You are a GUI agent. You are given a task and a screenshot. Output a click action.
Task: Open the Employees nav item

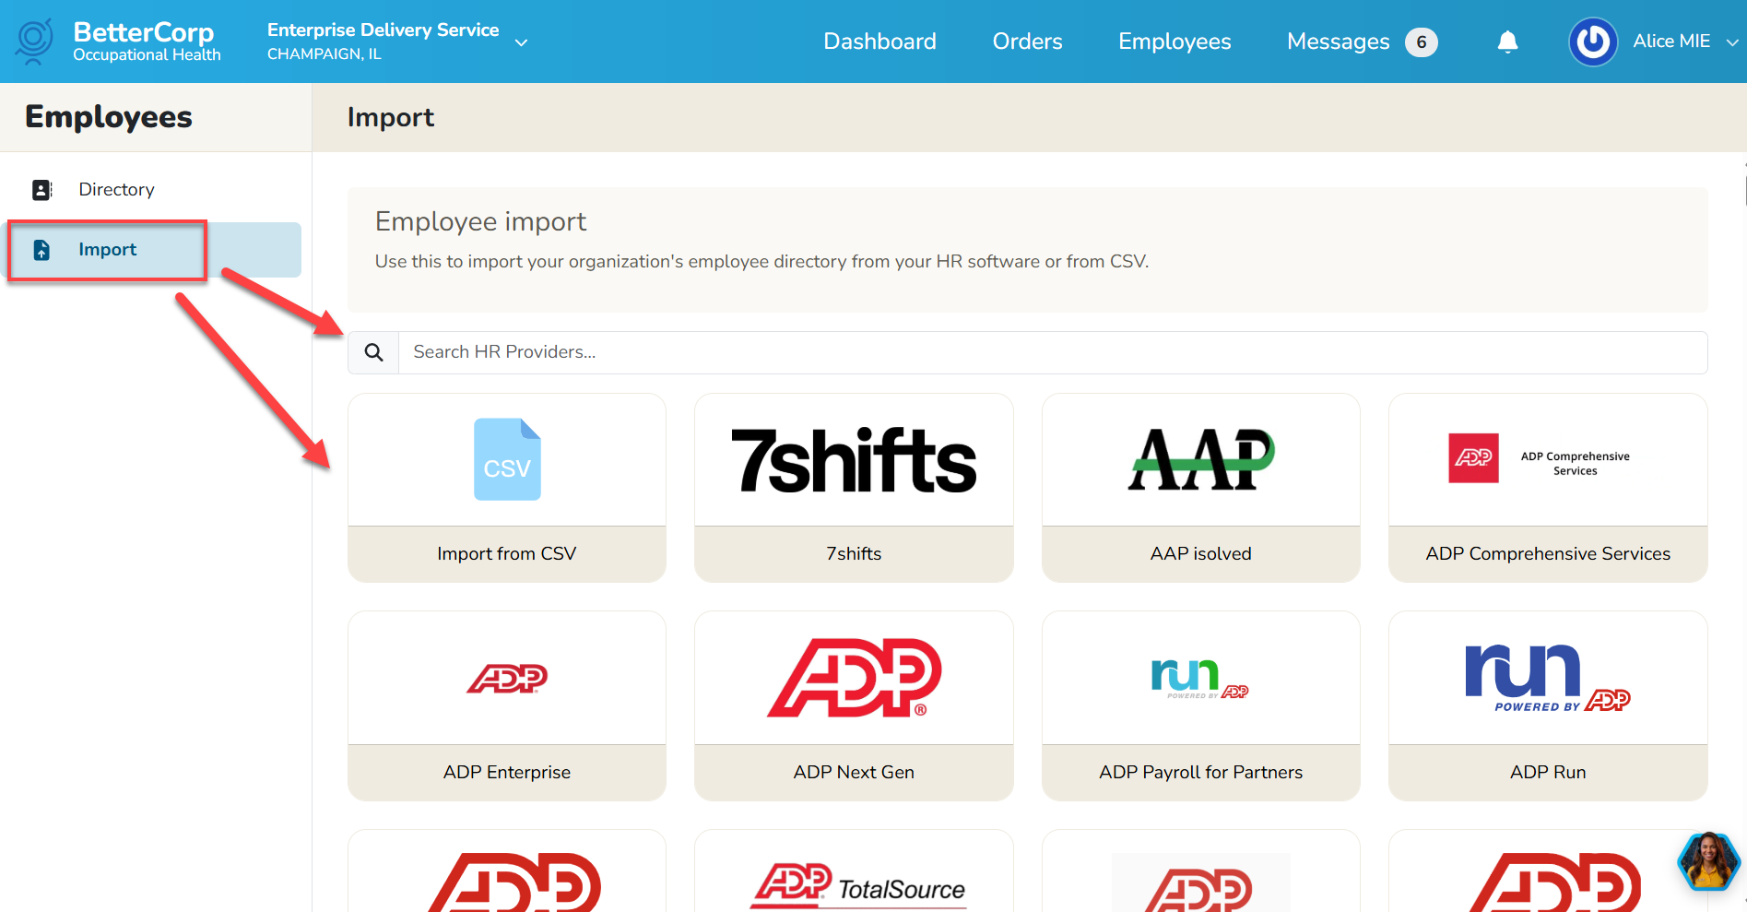coord(1175,41)
